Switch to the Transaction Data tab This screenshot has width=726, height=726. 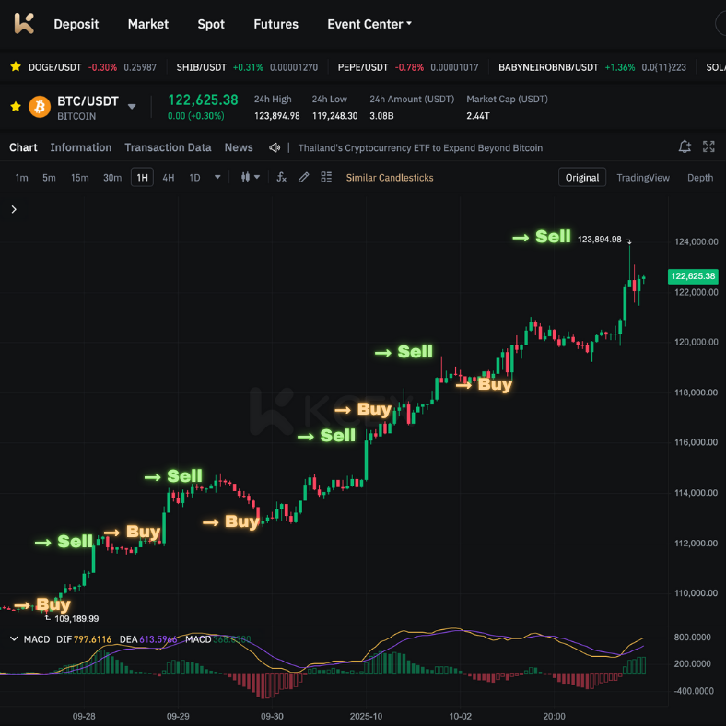(x=168, y=147)
